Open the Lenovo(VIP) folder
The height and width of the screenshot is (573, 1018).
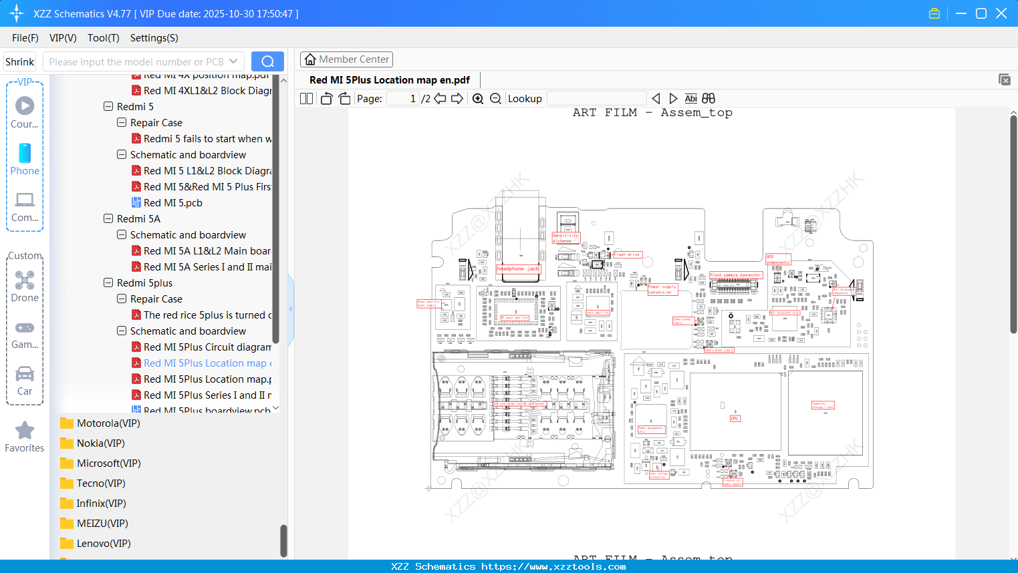[96, 544]
